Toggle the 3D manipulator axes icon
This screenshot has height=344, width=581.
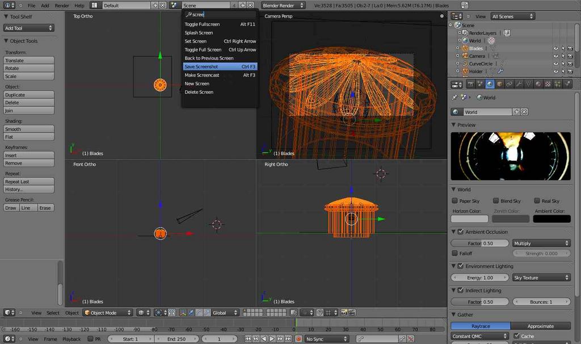pos(183,313)
